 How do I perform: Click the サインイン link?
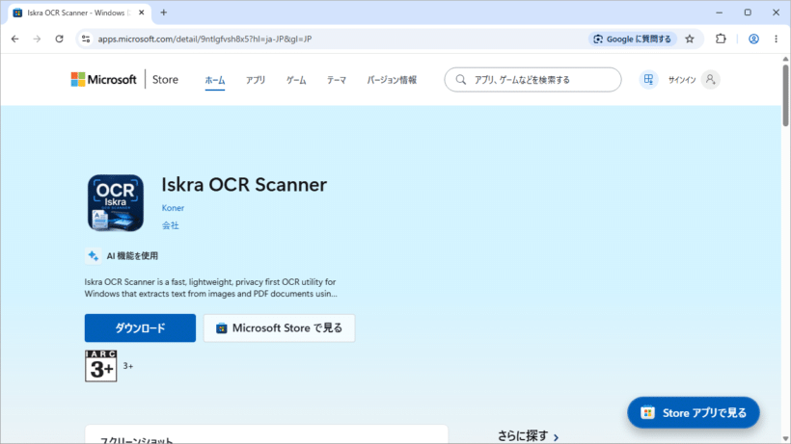click(x=682, y=80)
